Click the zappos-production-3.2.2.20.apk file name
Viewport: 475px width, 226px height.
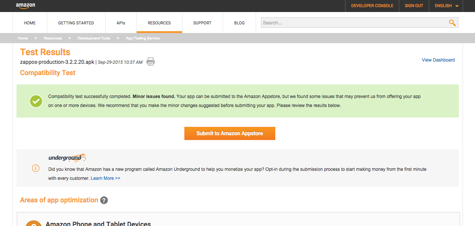pos(57,62)
